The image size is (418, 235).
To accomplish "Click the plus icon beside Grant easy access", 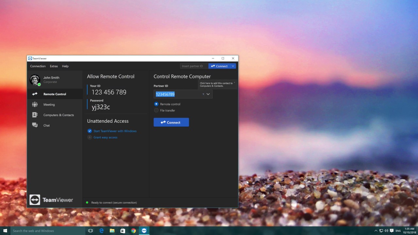I will tap(89, 137).
